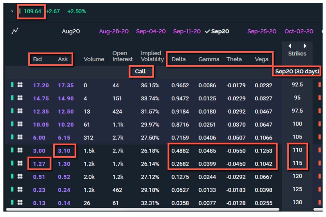
Task: Click green bar marker in the 10.05 row
Action: click(12, 124)
